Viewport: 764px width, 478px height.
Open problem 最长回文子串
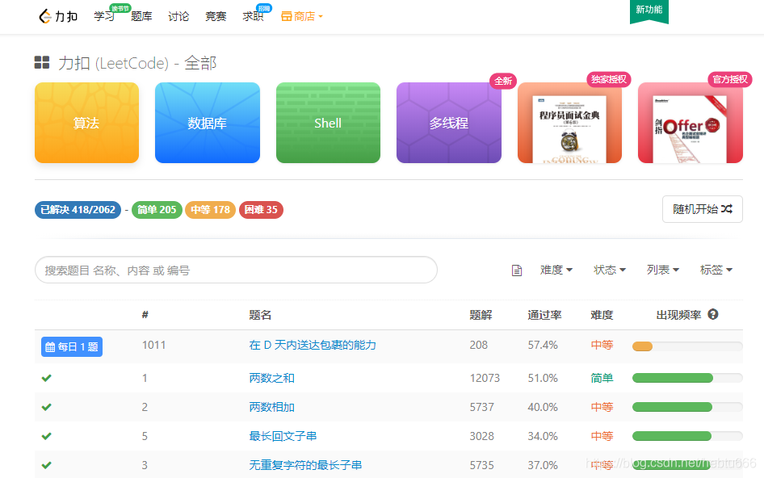(283, 436)
